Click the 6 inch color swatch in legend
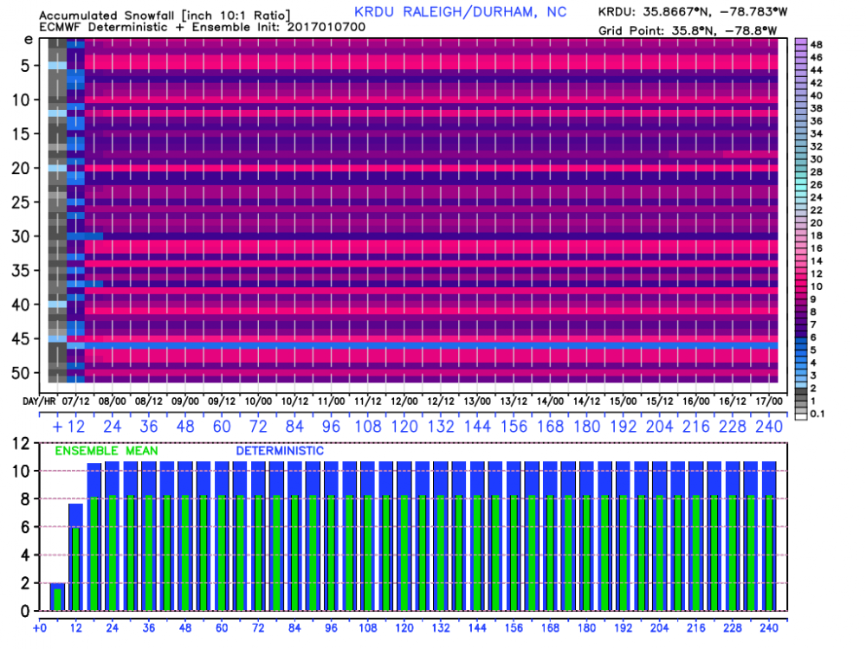 801,337
